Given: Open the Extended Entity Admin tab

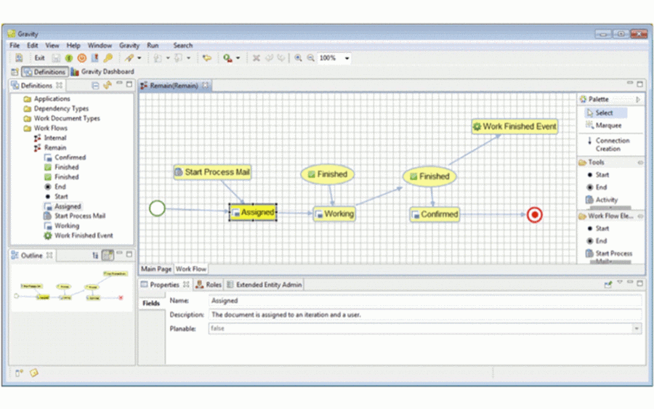Looking at the screenshot, I should [x=265, y=285].
